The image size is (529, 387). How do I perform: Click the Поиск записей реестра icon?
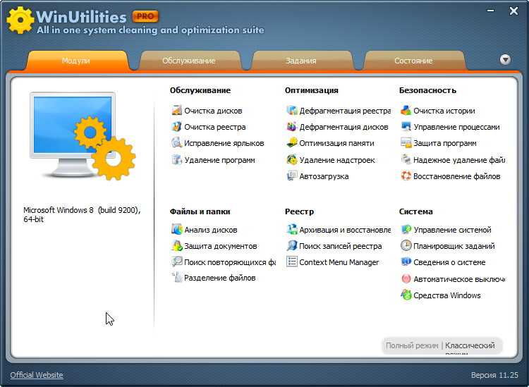coord(292,246)
